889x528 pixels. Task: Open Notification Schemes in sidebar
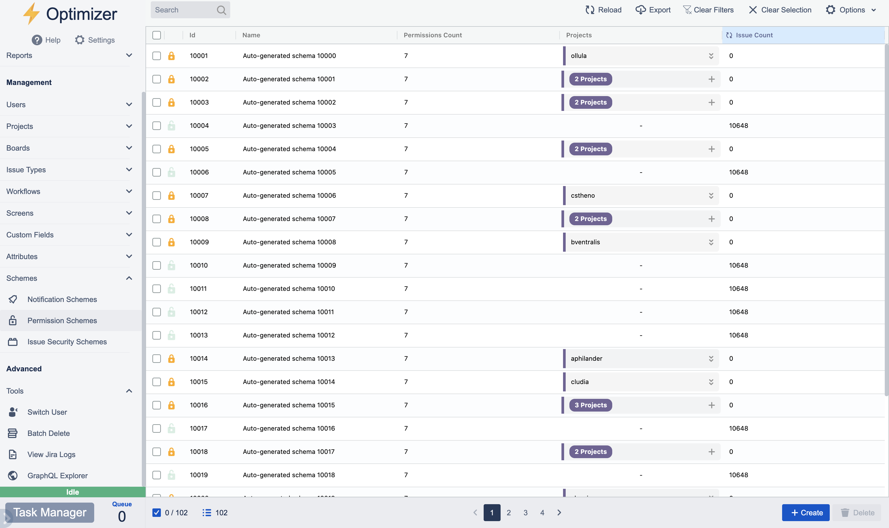(x=62, y=300)
